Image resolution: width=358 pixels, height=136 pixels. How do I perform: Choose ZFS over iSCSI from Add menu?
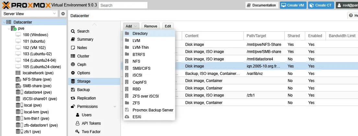click(x=149, y=96)
